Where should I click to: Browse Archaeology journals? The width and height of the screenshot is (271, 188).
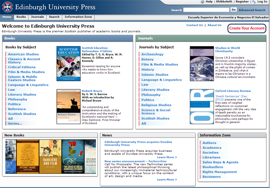pyautogui.click(x=152, y=55)
